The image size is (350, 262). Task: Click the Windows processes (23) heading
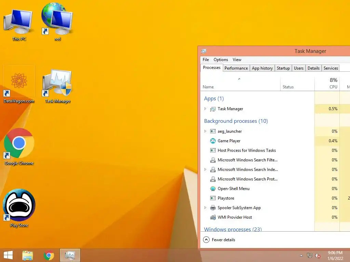(233, 229)
